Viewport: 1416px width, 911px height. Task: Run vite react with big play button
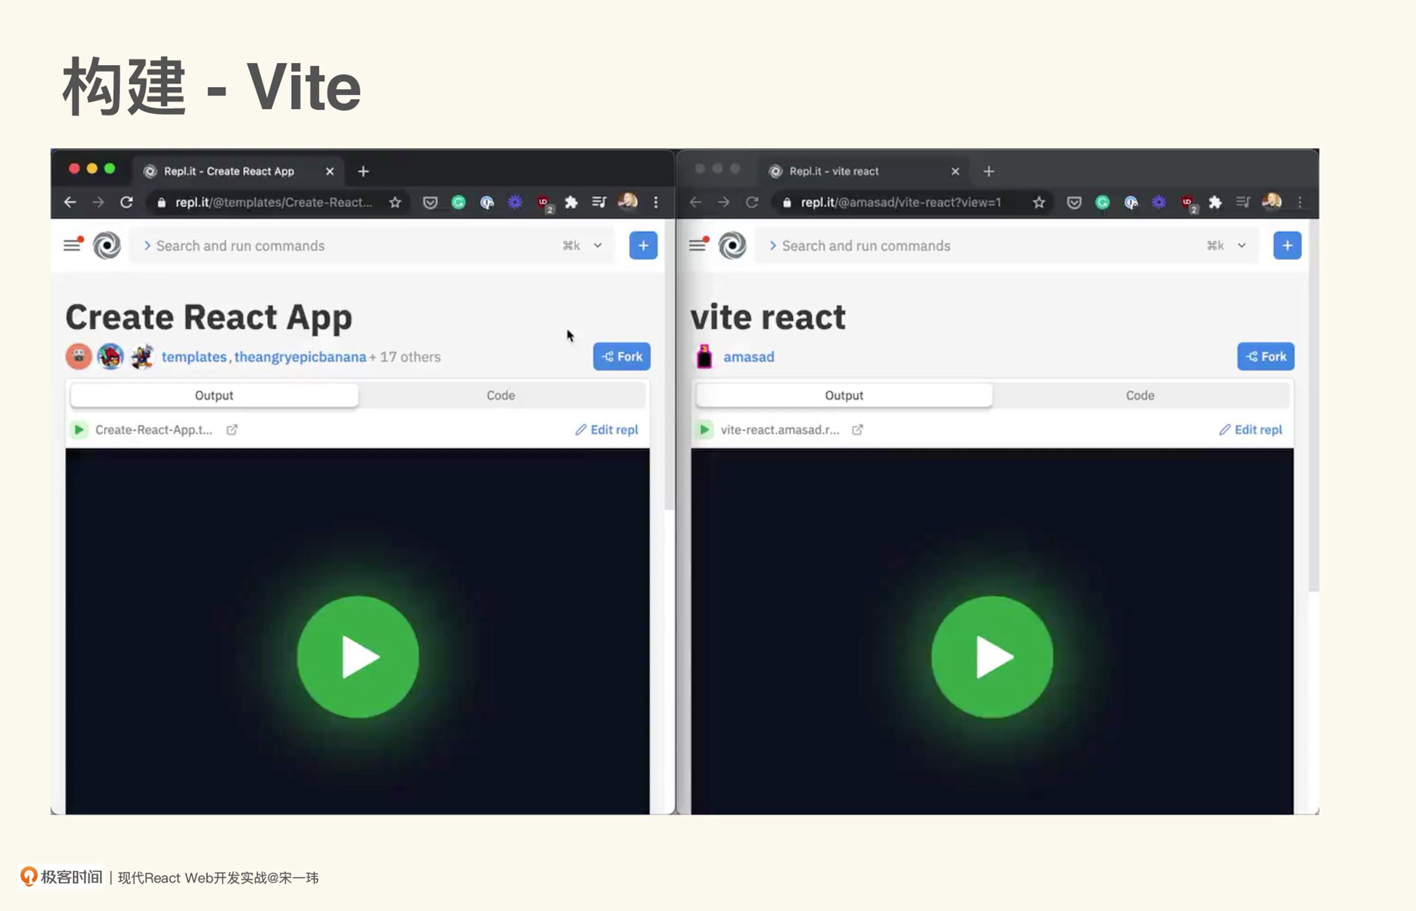pyautogui.click(x=992, y=657)
